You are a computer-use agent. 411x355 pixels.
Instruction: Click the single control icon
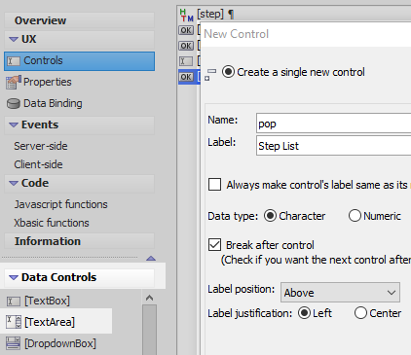[210, 74]
